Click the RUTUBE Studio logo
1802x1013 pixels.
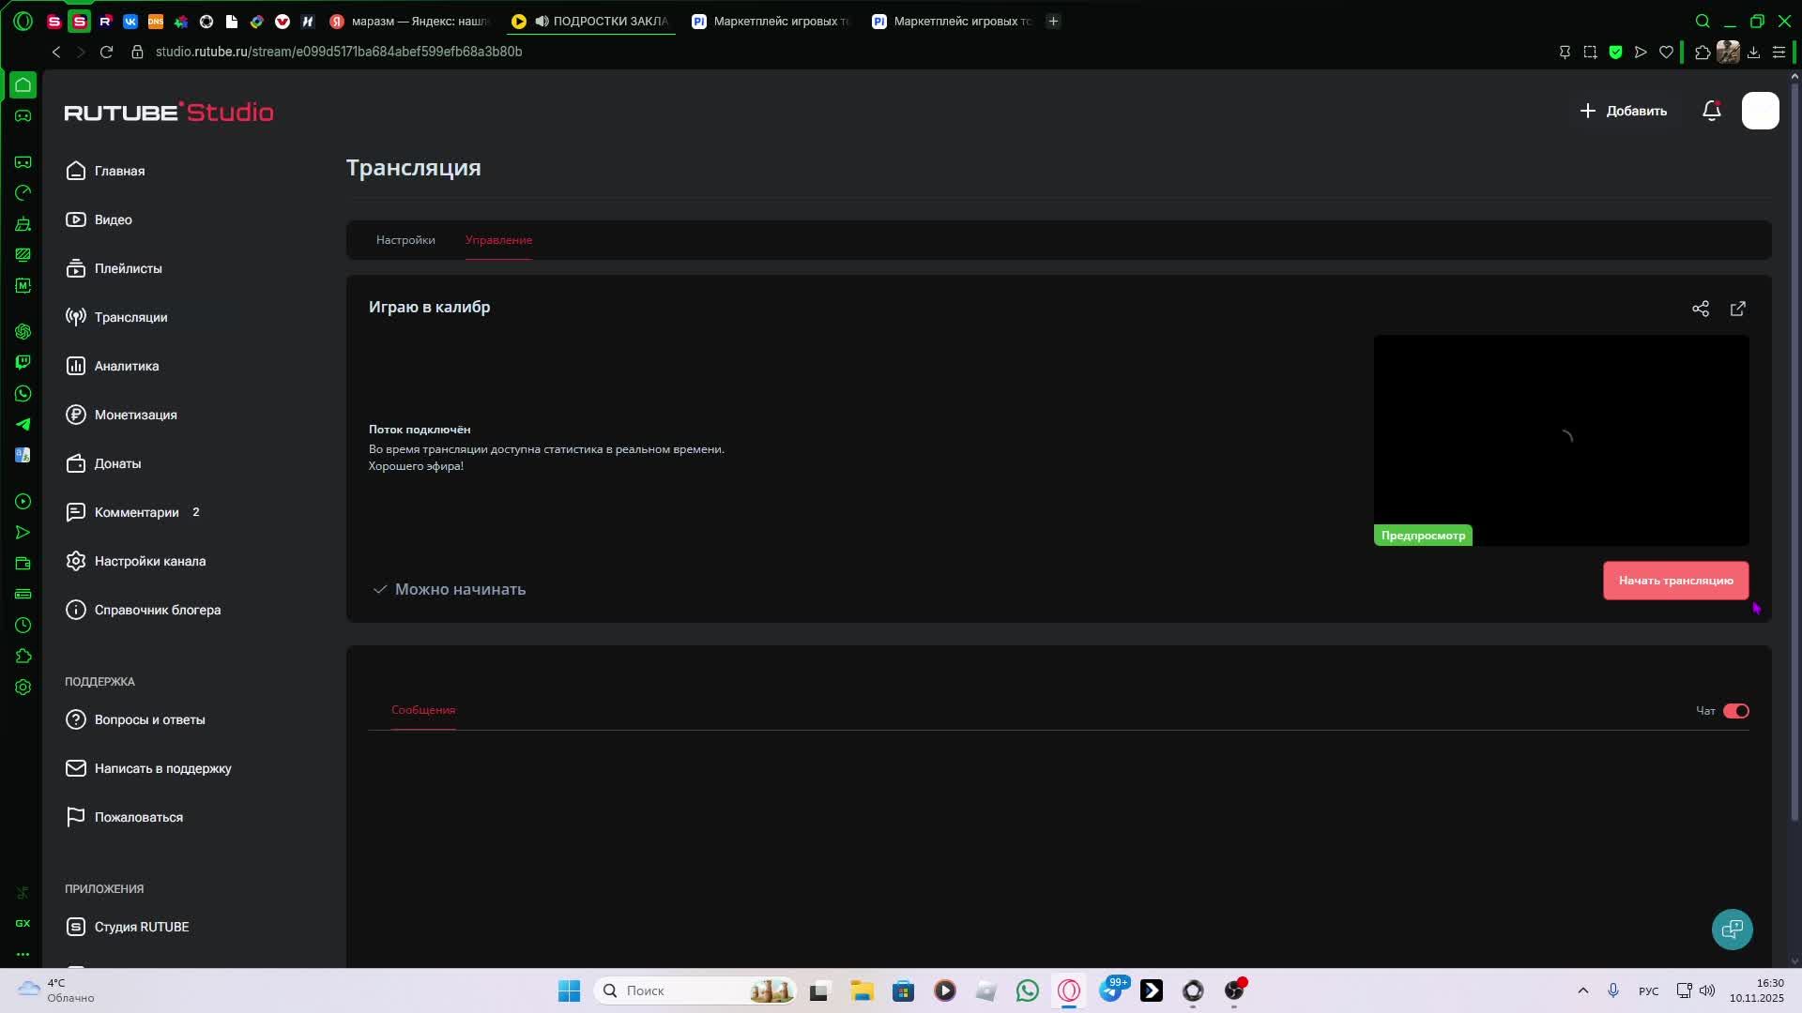[x=169, y=112]
